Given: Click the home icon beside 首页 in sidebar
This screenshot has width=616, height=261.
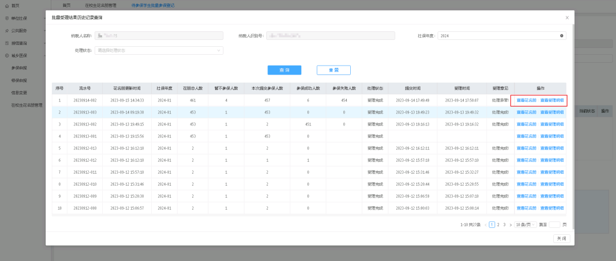Looking at the screenshot, I should point(7,6).
